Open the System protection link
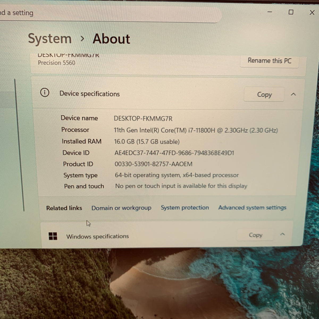The height and width of the screenshot is (319, 319). tap(185, 208)
